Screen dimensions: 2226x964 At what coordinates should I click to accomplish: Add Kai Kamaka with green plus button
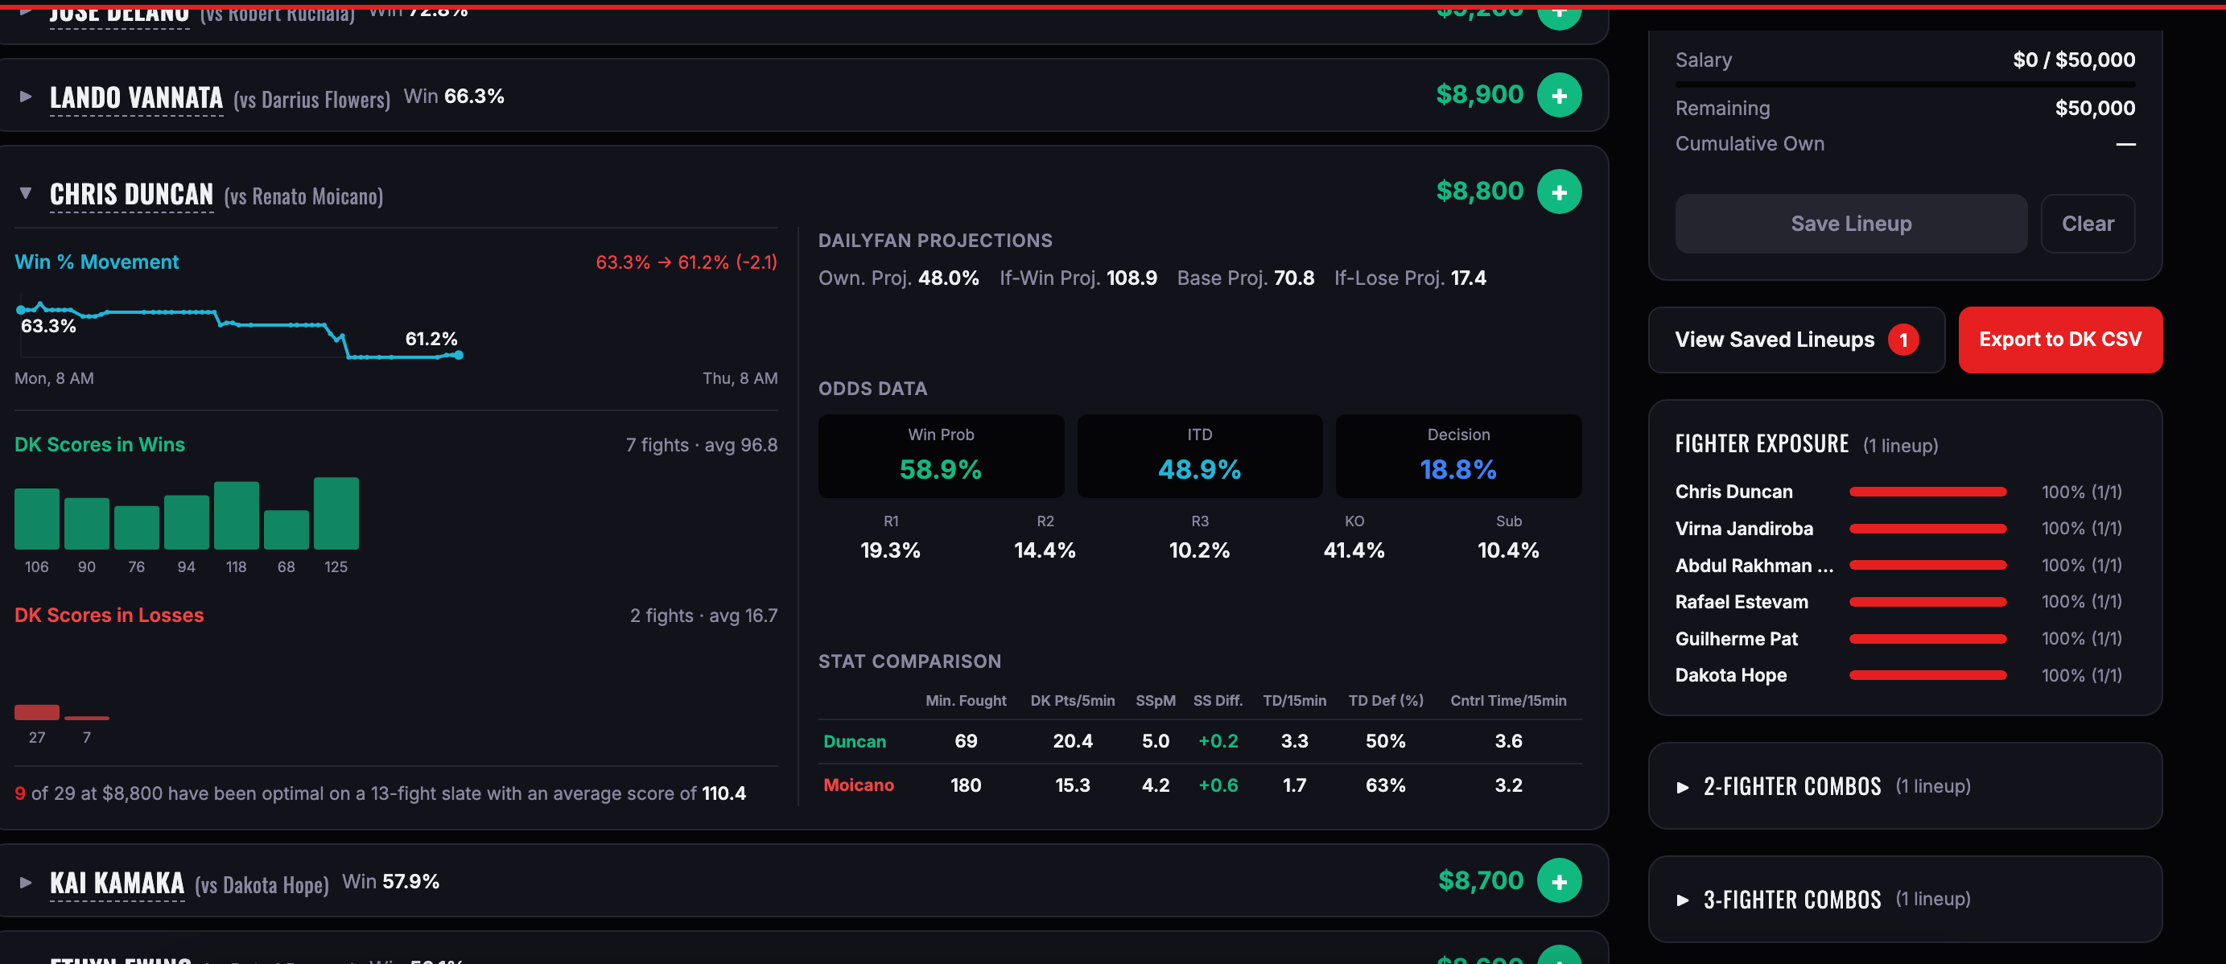coord(1558,881)
